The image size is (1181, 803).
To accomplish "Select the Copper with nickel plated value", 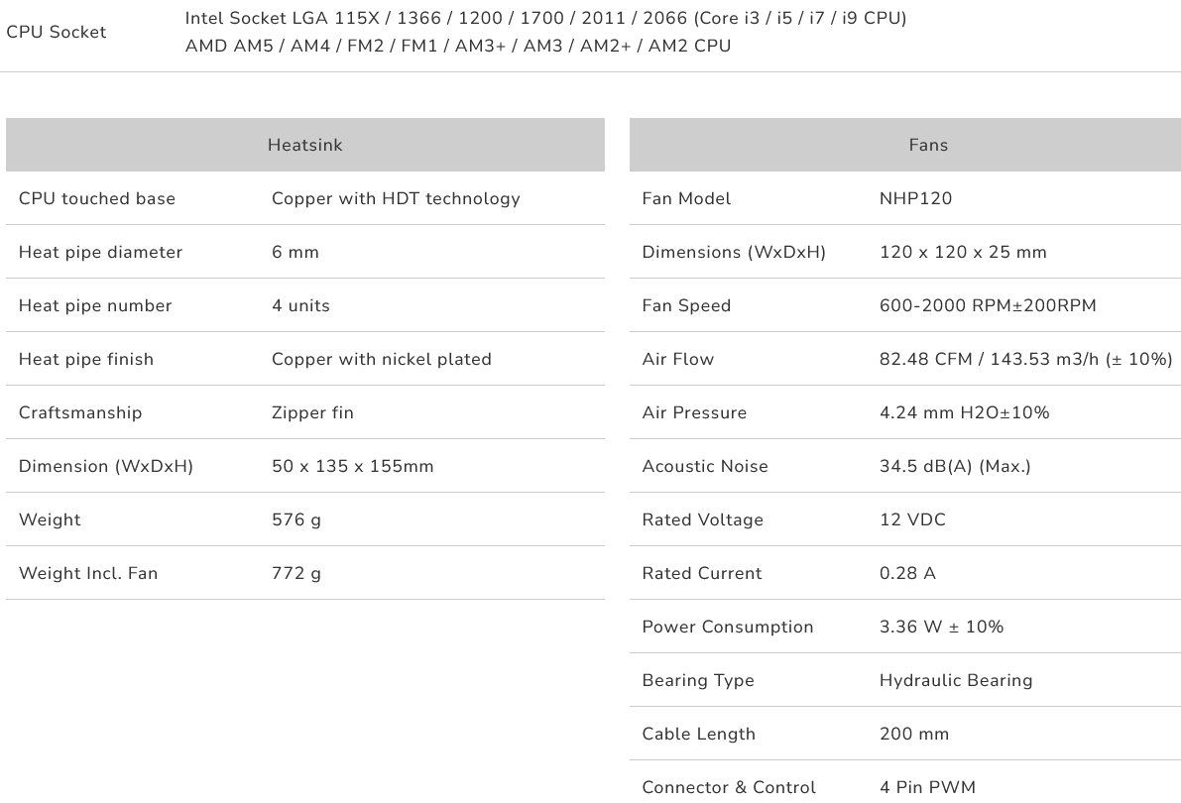I will click(x=382, y=359).
